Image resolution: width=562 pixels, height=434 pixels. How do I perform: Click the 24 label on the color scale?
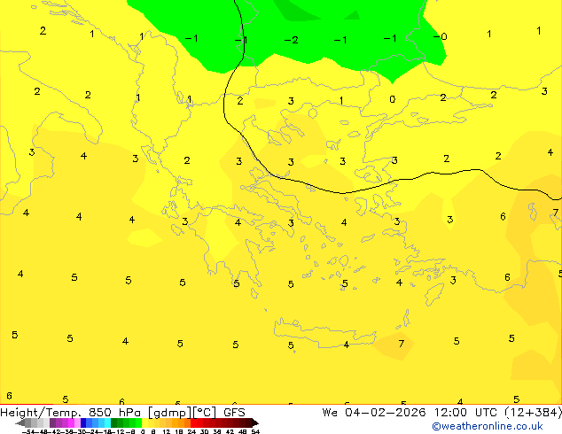tap(191, 431)
